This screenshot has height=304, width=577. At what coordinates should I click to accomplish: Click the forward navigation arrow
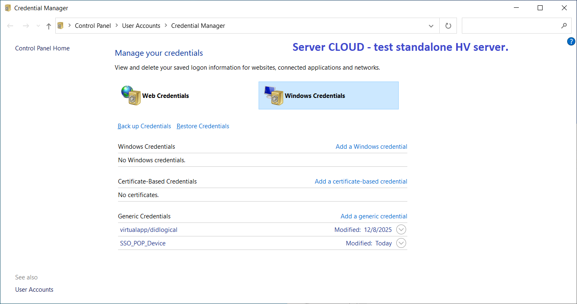pos(26,26)
